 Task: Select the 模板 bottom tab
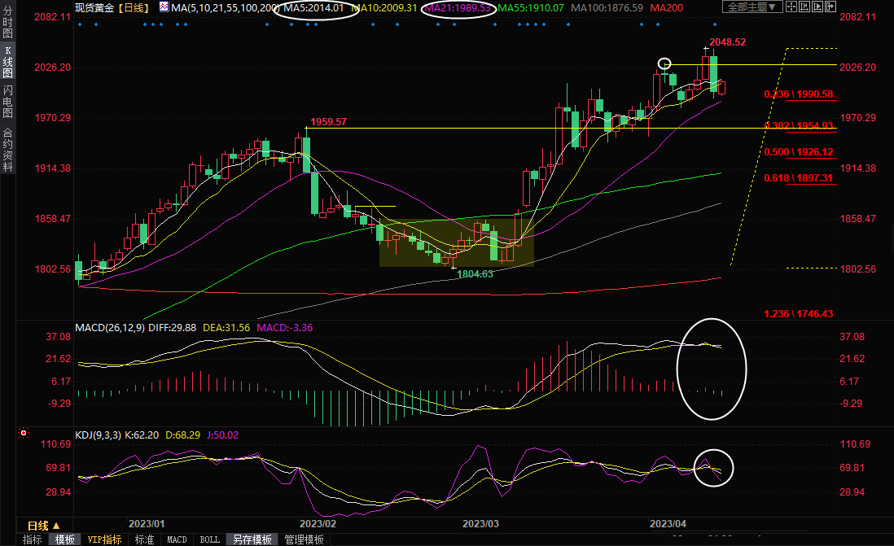(x=65, y=539)
